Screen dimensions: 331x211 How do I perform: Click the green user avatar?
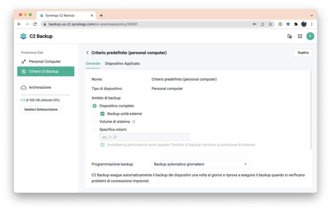[310, 36]
